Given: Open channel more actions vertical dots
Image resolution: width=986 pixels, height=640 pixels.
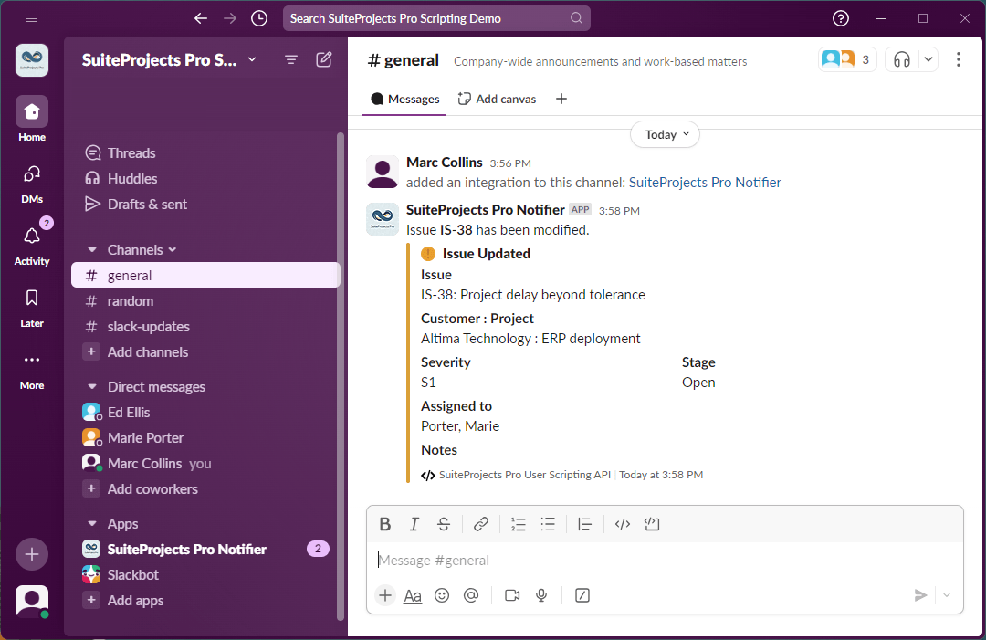Looking at the screenshot, I should [959, 59].
